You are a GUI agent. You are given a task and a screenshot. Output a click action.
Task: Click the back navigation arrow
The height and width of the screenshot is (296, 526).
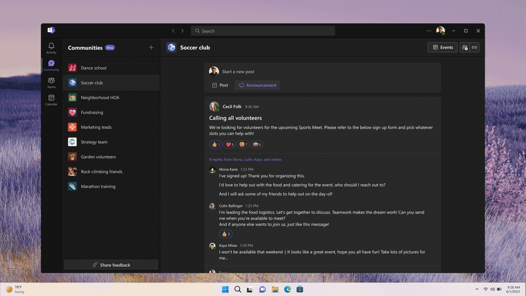point(173,31)
